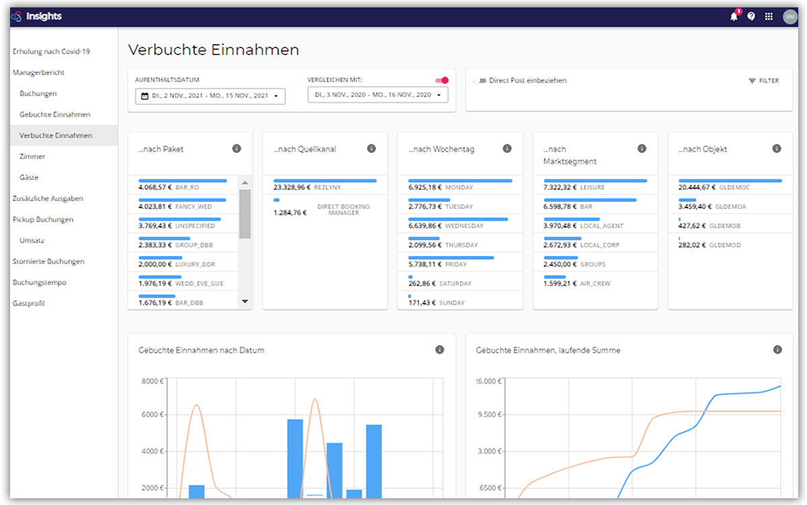807x505 pixels.
Task: Select the UNSPECIFIED package row
Action: click(x=183, y=224)
